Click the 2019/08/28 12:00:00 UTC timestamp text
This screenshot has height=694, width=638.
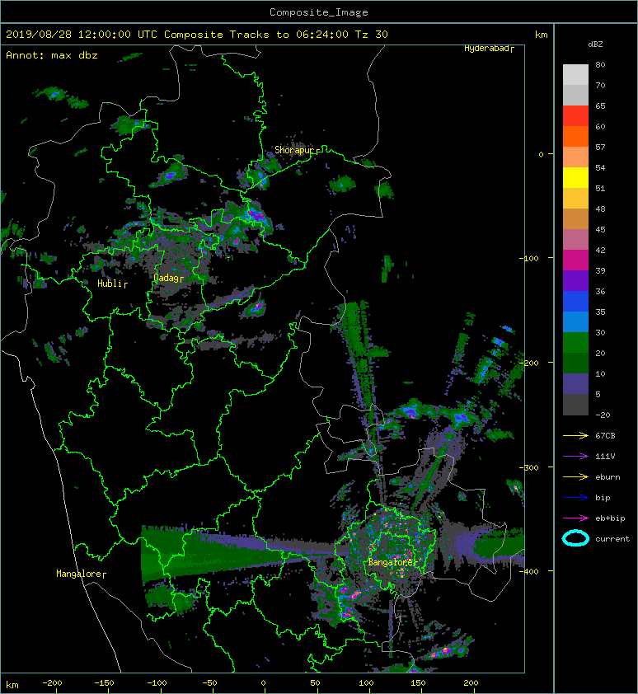coord(82,35)
